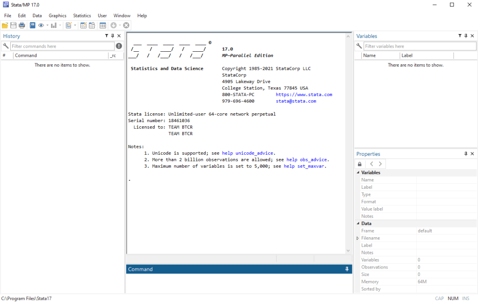The image size is (478, 302).
Task: Click the Print icon in the toolbar
Action: (21, 25)
